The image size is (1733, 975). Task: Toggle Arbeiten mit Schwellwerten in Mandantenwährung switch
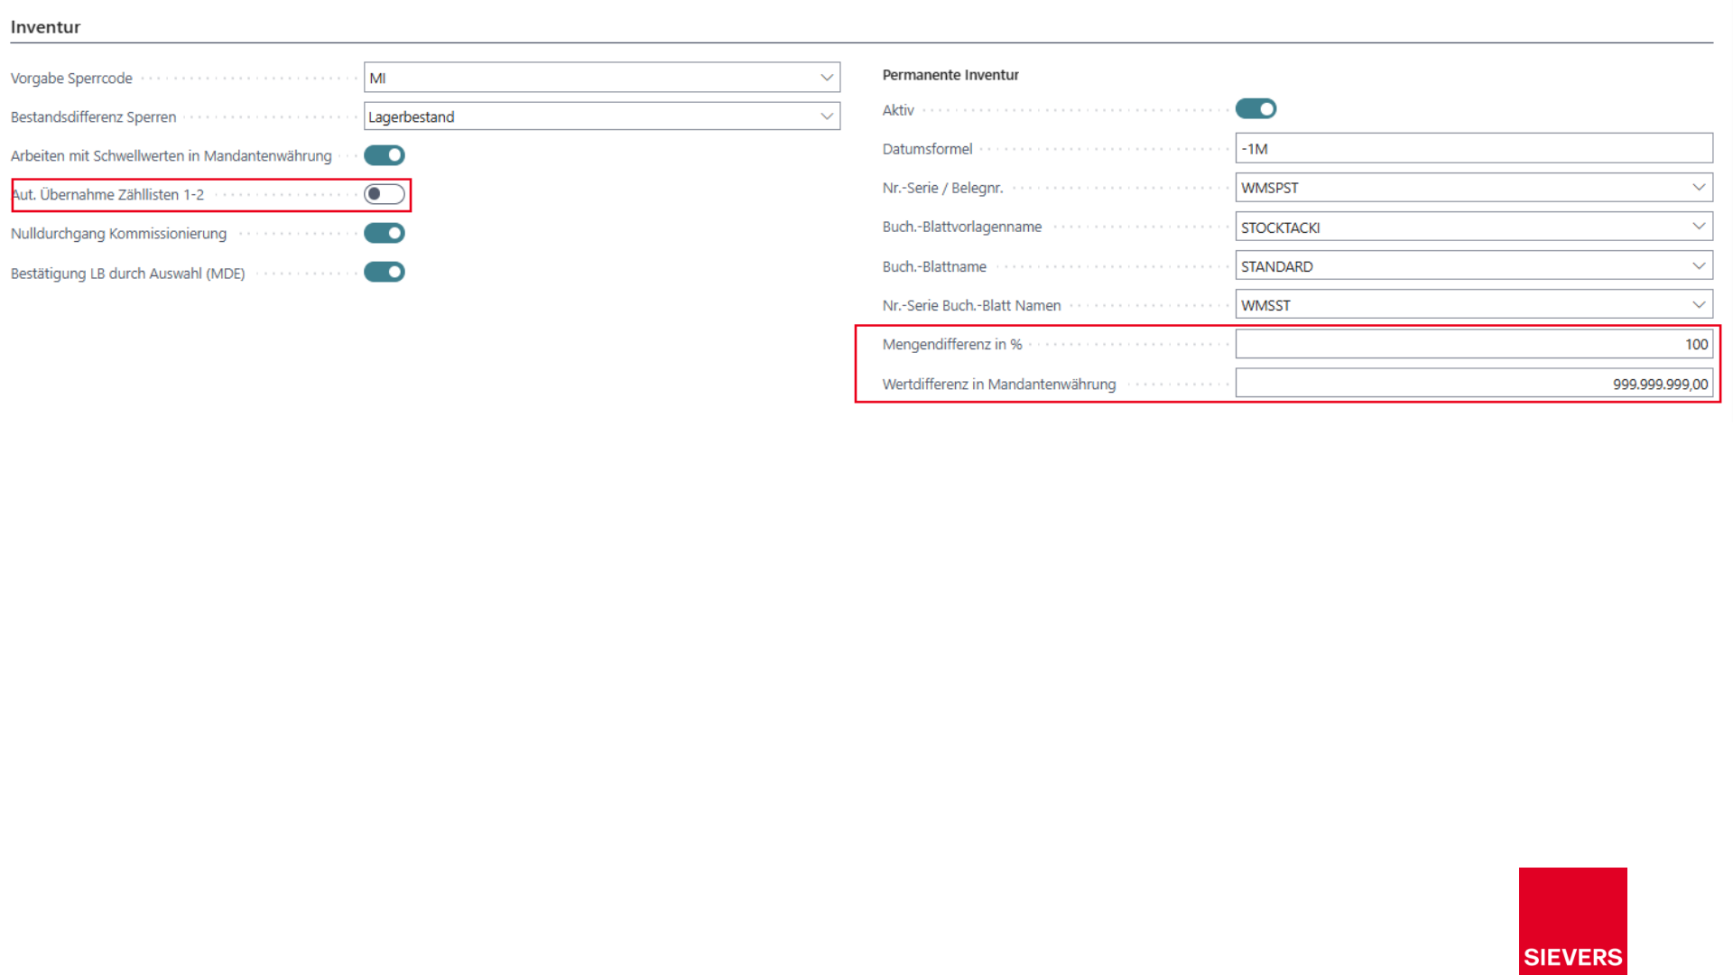[x=385, y=155]
